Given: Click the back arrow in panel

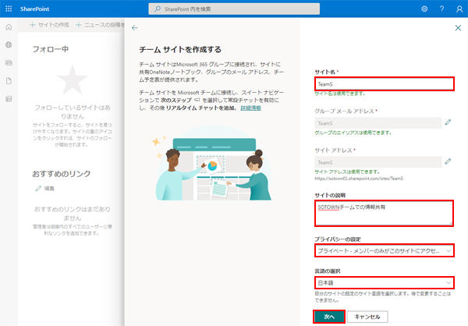Looking at the screenshot, I should [x=135, y=28].
